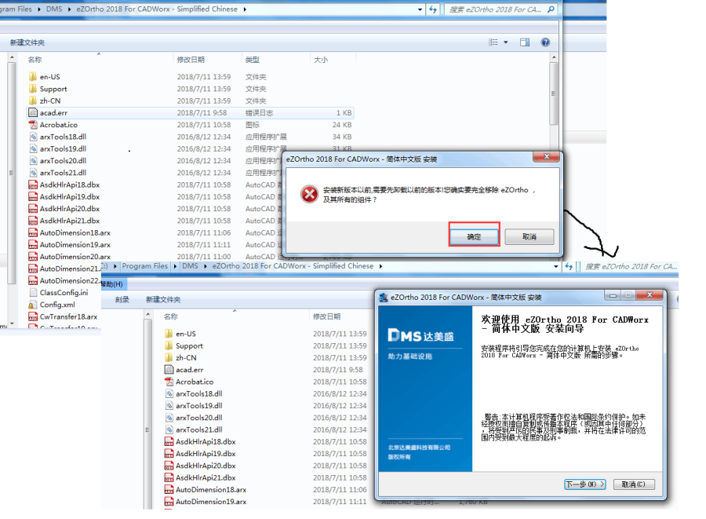Select acad.err file name in the lower Explorer
The image size is (706, 519).
190,370
